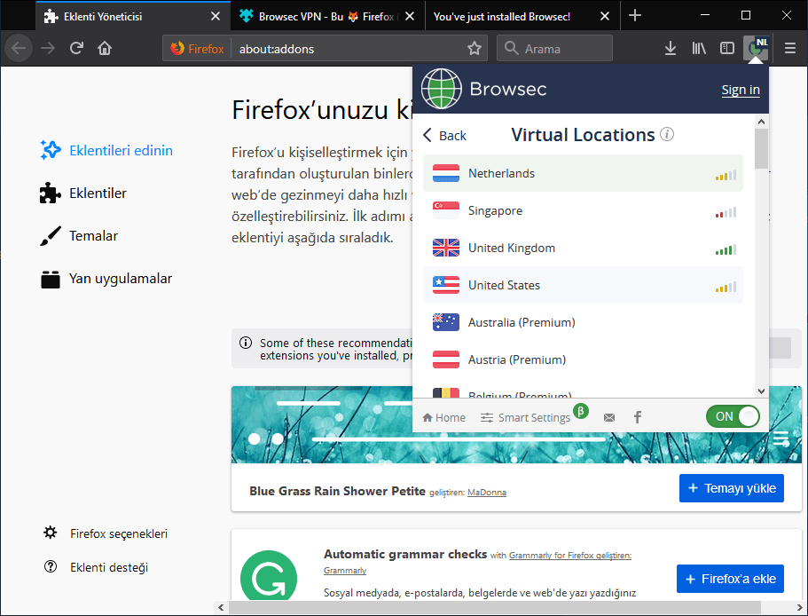The width and height of the screenshot is (808, 616).
Task: Open Firefox seçenekleri
Action: tap(106, 533)
